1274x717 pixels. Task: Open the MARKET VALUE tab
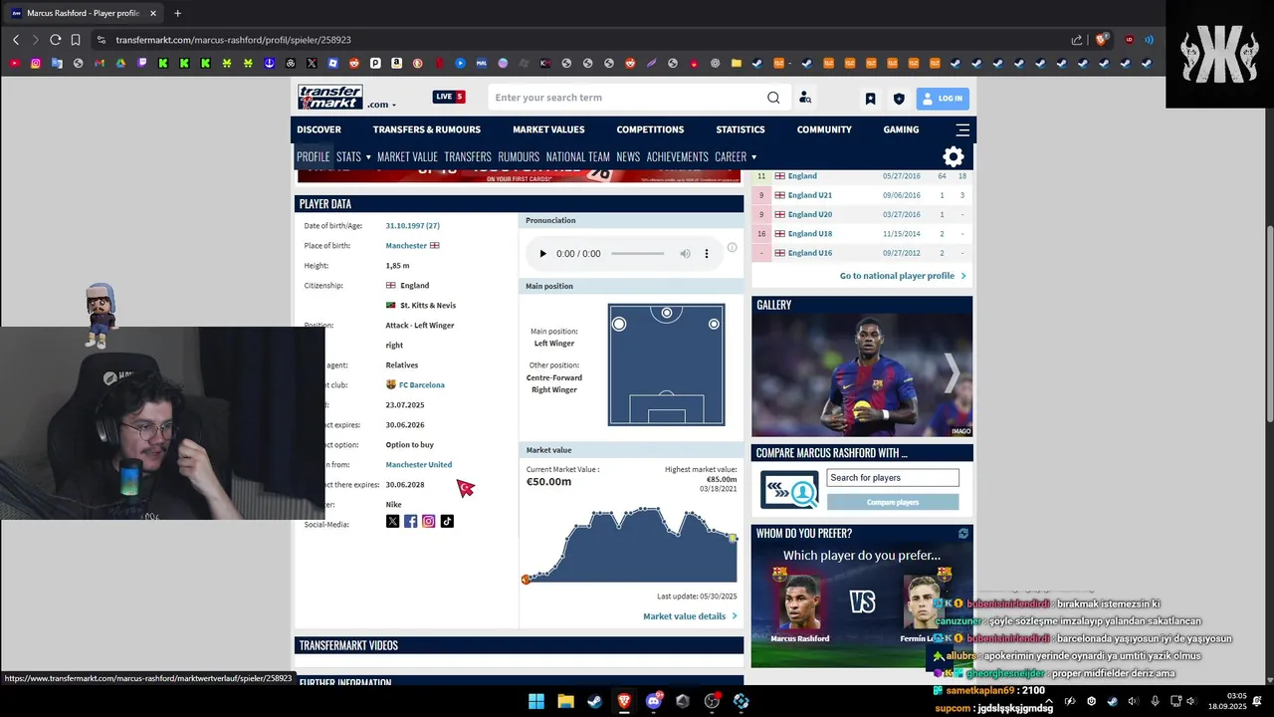(407, 156)
